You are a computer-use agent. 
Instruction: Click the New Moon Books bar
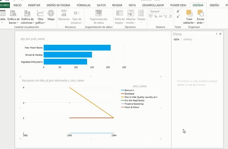point(77,48)
